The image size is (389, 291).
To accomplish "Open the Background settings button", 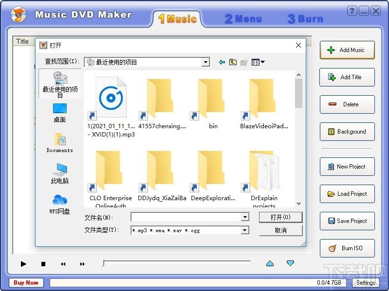I will click(347, 132).
